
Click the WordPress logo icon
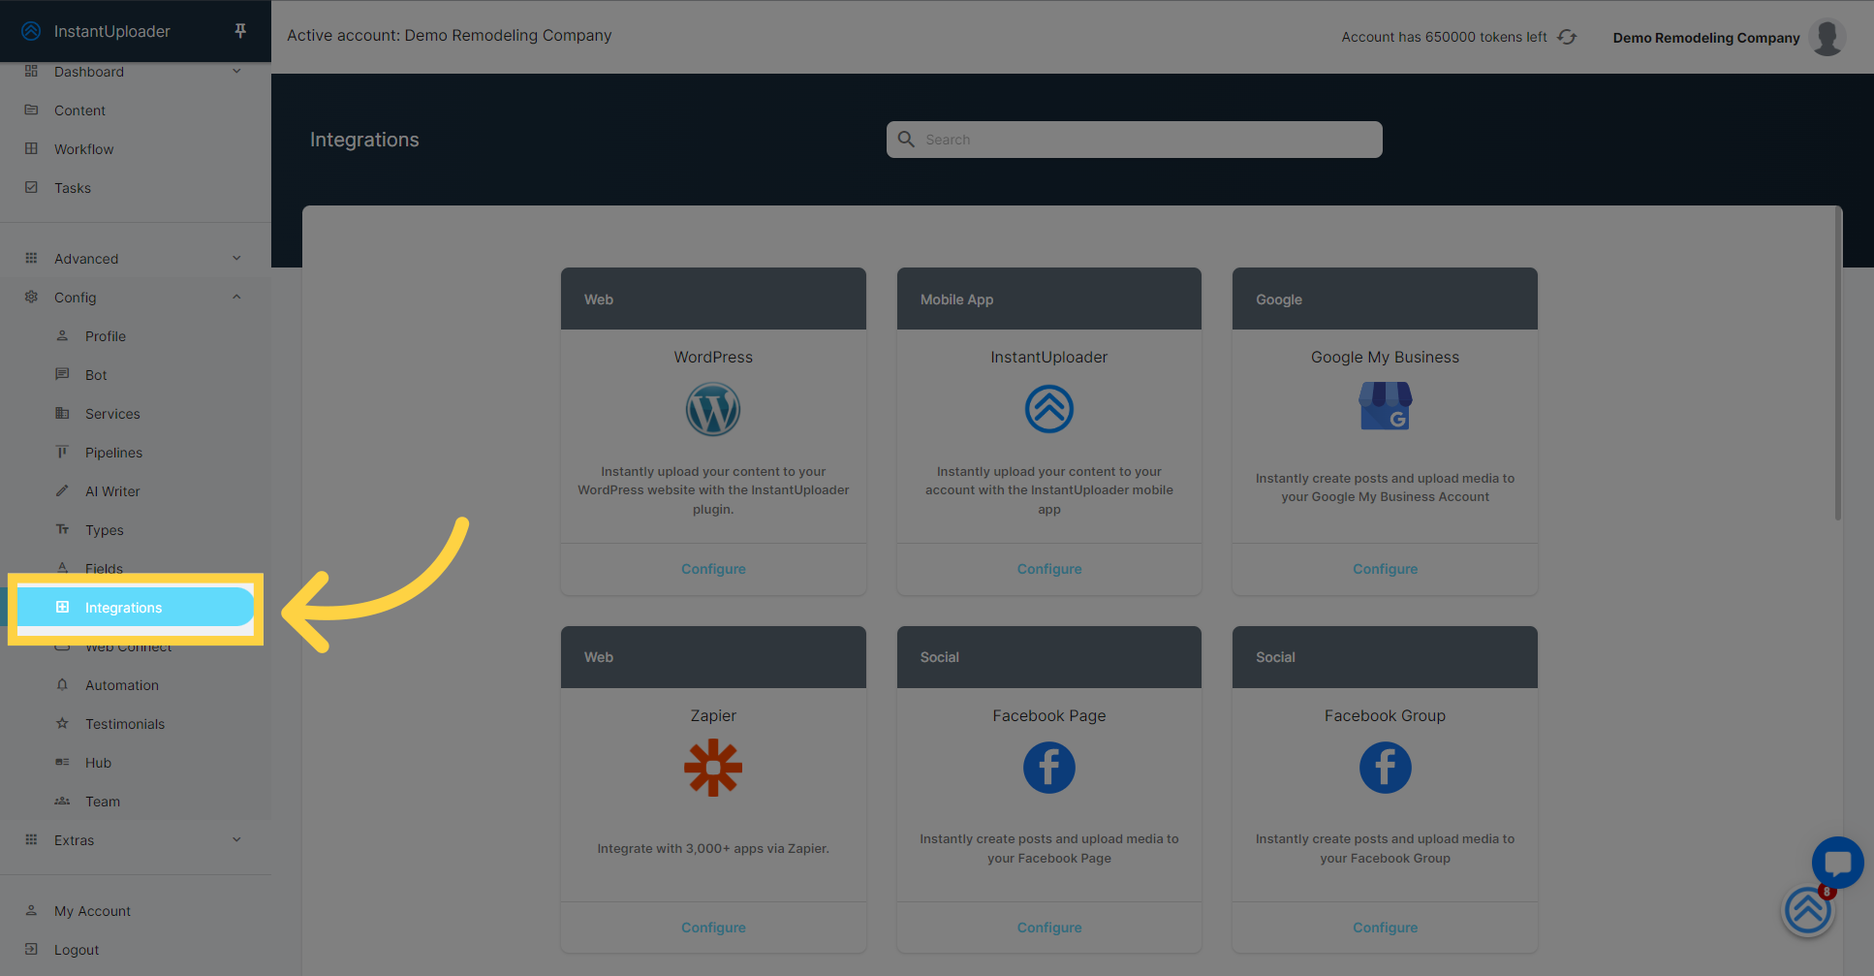point(713,409)
